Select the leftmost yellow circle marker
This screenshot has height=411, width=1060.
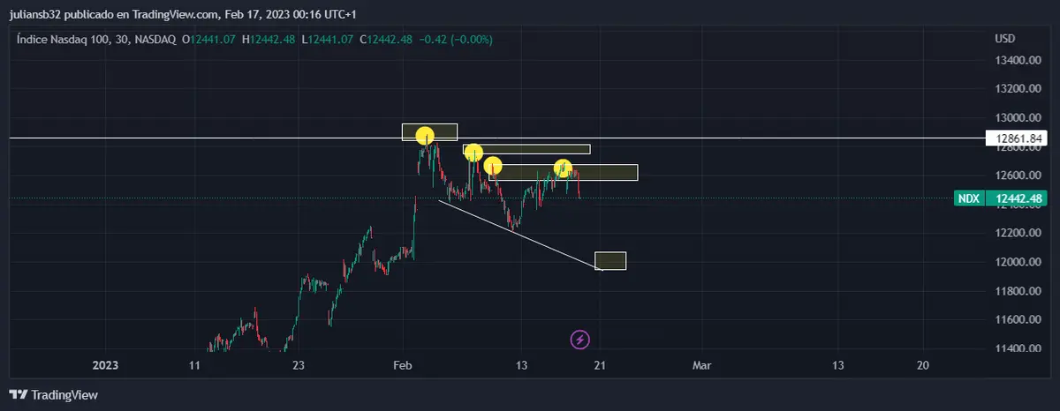pyautogui.click(x=425, y=136)
